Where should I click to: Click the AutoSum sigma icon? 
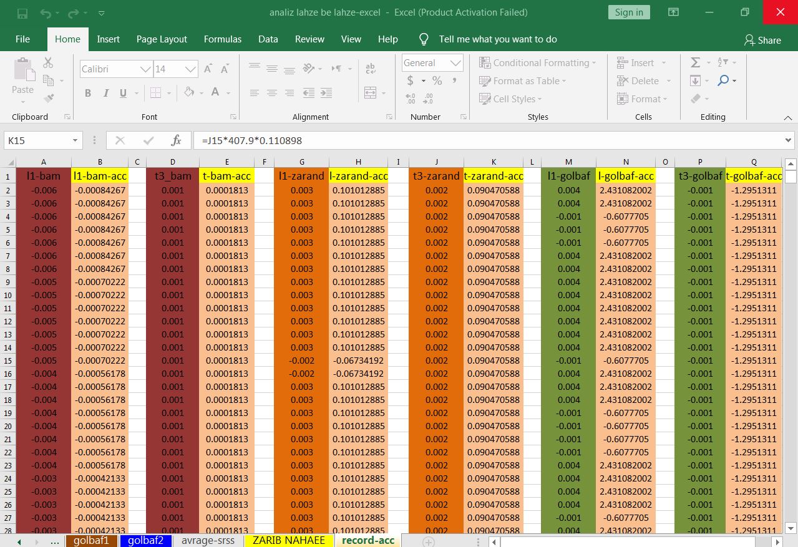(x=695, y=62)
